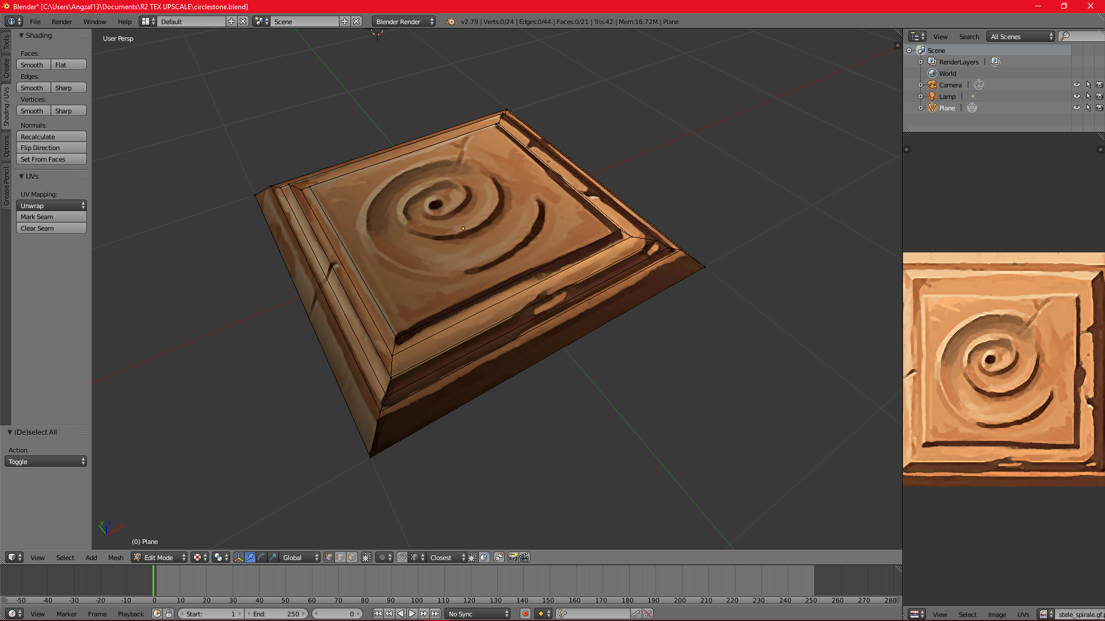Click the automatic keyframe record button
The height and width of the screenshot is (621, 1105).
coord(525,614)
